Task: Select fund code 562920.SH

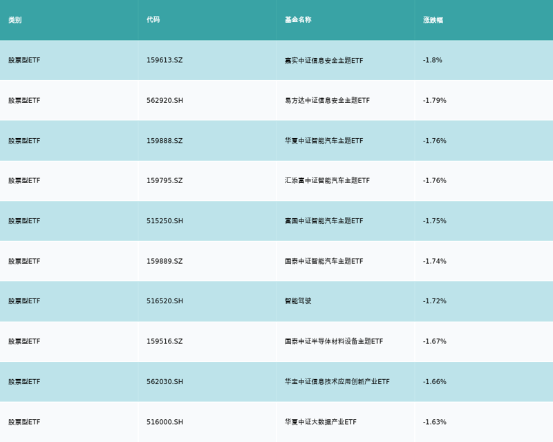Action: [x=165, y=100]
